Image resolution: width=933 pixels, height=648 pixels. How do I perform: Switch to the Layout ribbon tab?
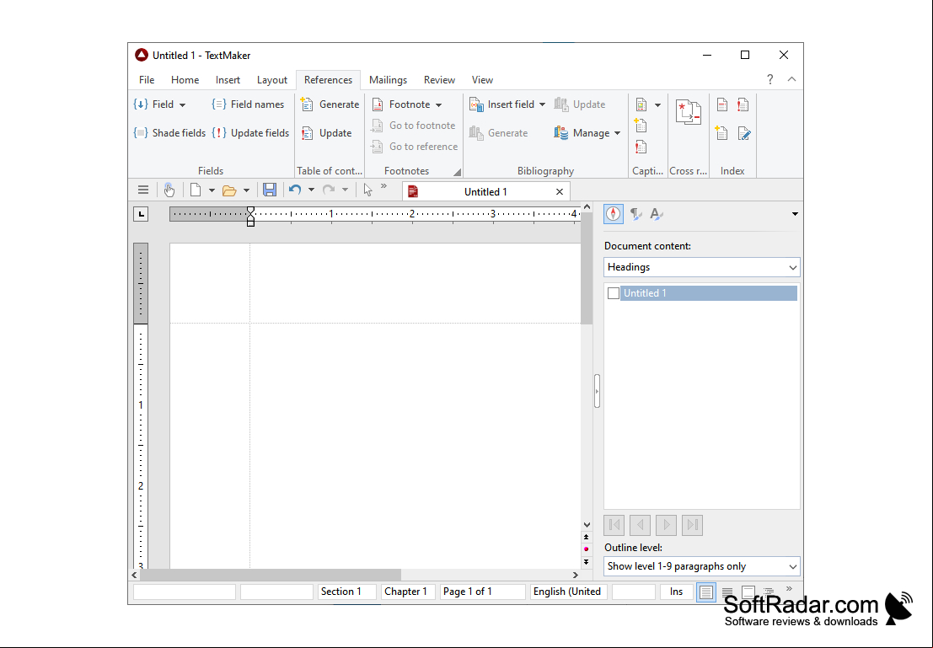click(x=272, y=80)
